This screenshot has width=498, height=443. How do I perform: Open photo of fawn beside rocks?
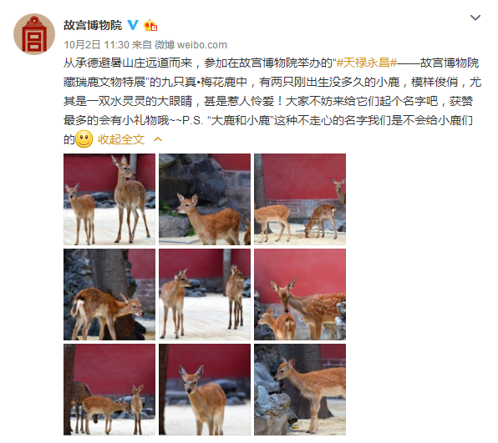(205, 199)
